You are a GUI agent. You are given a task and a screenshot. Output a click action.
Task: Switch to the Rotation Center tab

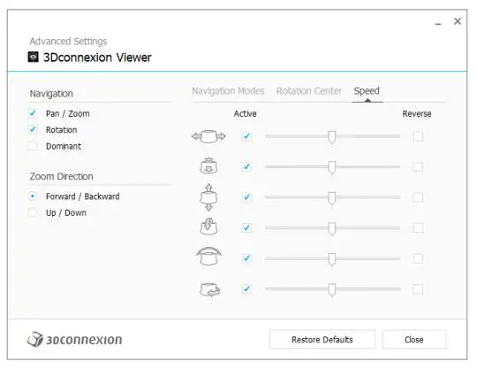click(x=309, y=91)
